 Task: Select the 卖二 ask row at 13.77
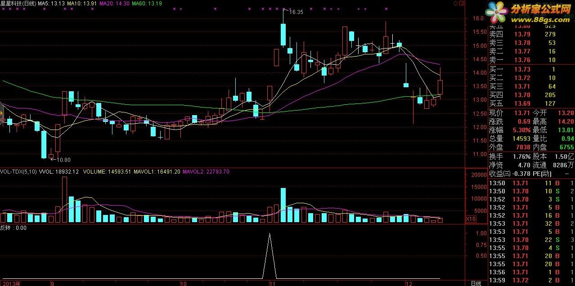(x=531, y=51)
